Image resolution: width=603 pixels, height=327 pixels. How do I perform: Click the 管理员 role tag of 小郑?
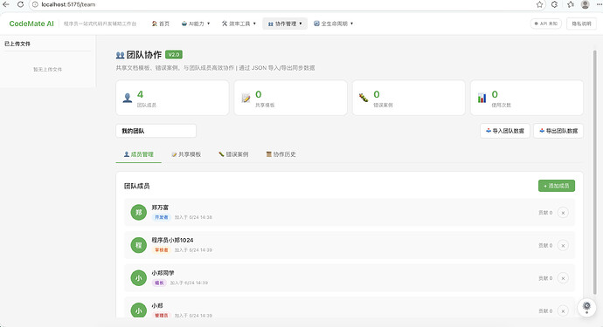click(161, 316)
